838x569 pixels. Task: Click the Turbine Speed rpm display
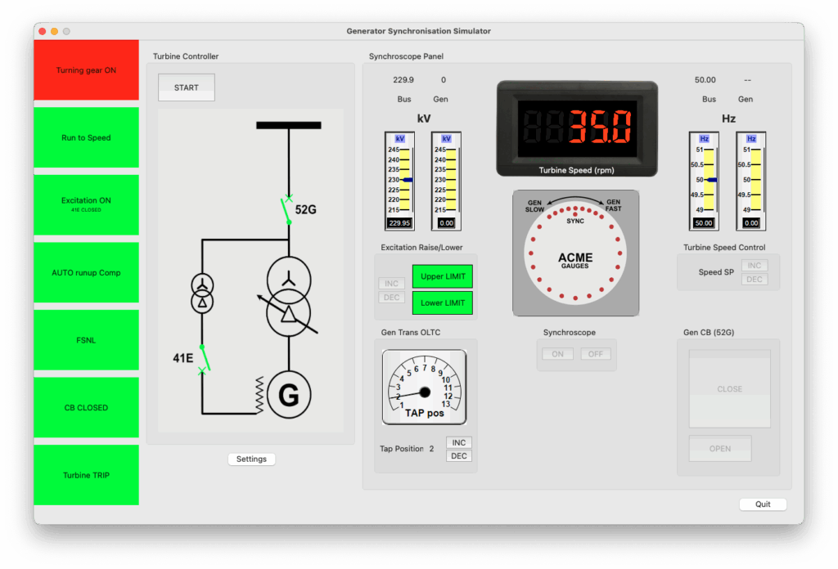point(577,128)
